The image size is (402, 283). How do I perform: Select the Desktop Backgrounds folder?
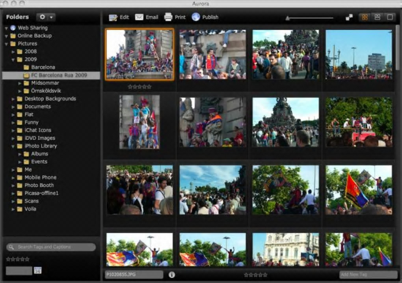[50, 99]
